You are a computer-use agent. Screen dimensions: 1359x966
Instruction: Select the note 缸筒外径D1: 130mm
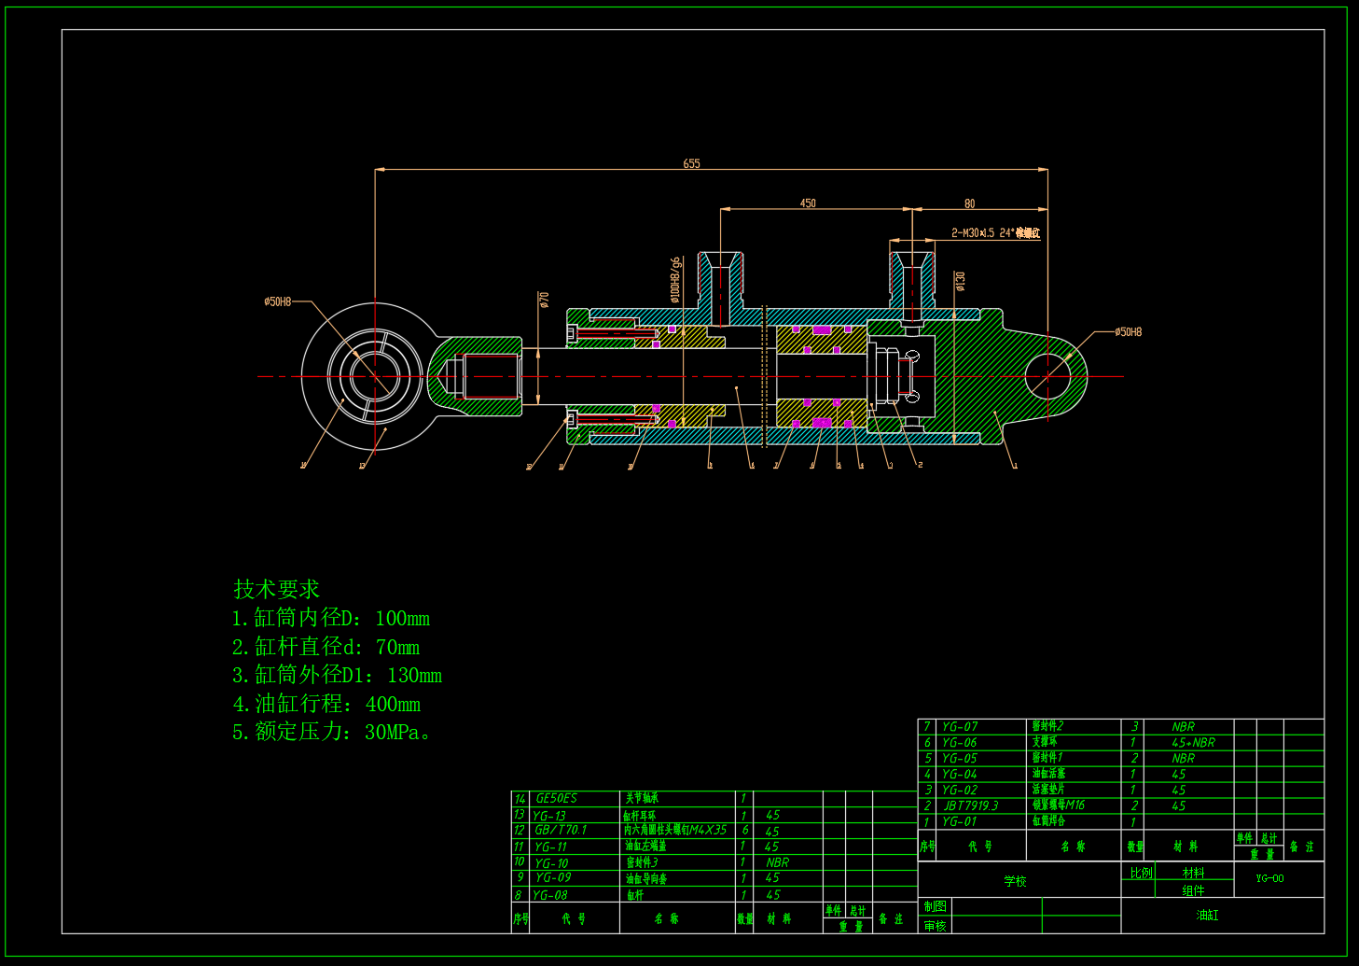click(337, 675)
